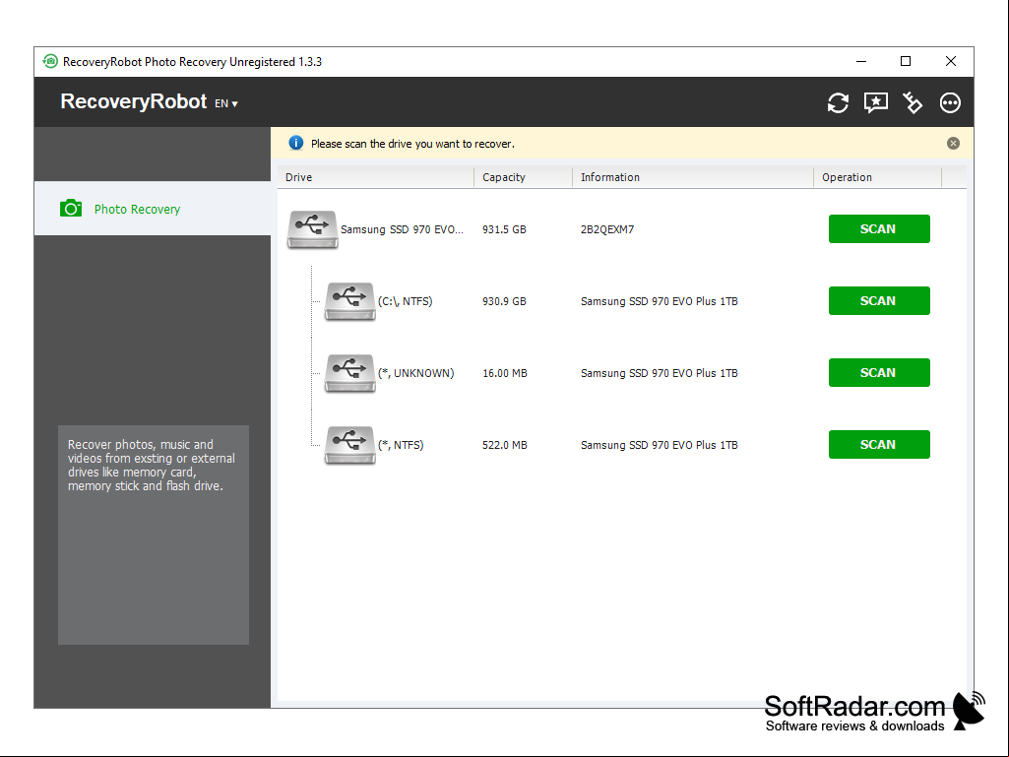
Task: Open the feedback star speech bubble icon
Action: [876, 103]
